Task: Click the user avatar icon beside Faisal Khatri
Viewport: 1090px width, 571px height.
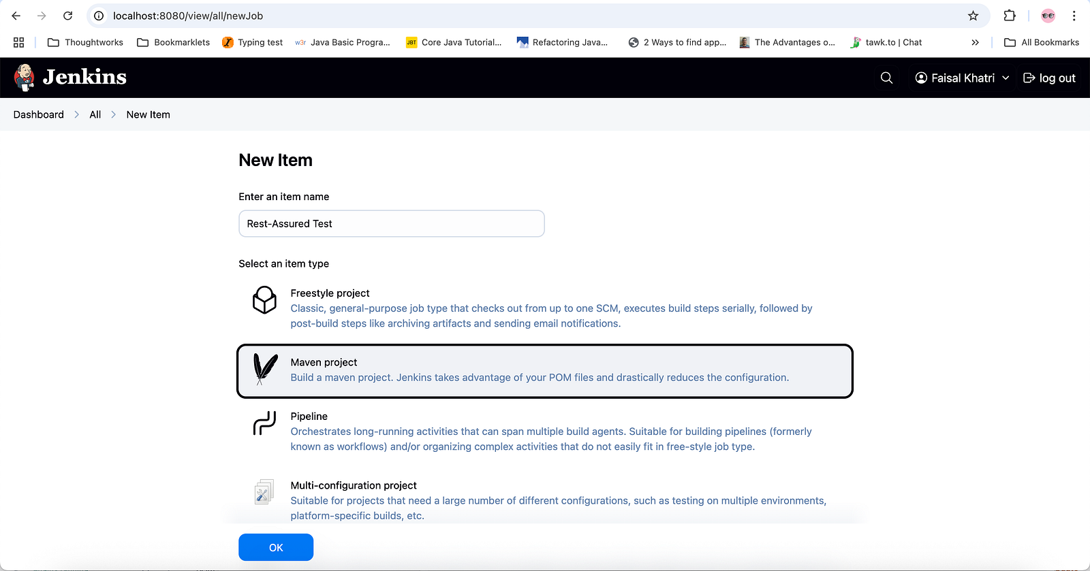Action: (921, 78)
